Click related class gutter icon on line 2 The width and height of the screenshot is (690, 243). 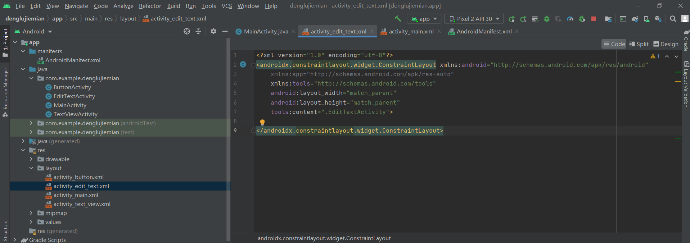pos(243,64)
